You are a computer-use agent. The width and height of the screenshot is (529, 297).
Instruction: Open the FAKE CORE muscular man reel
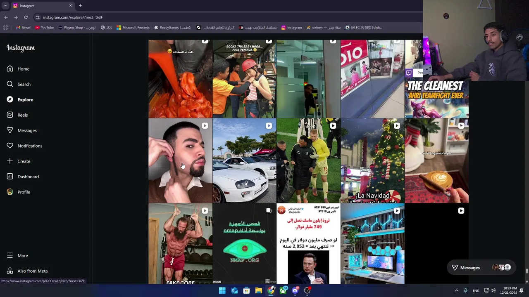(x=180, y=244)
